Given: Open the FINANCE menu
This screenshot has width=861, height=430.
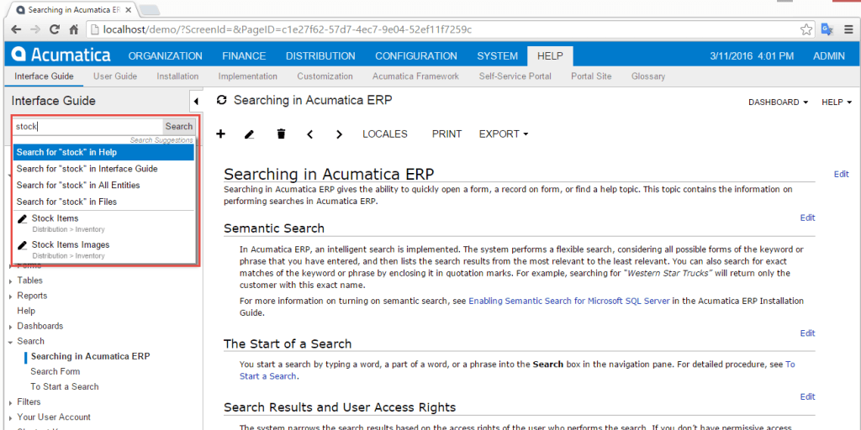Looking at the screenshot, I should pos(244,56).
